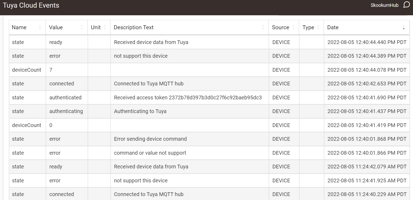This screenshot has width=413, height=200.
Task: Click sort arrows in Source column header
Action: click(293, 27)
